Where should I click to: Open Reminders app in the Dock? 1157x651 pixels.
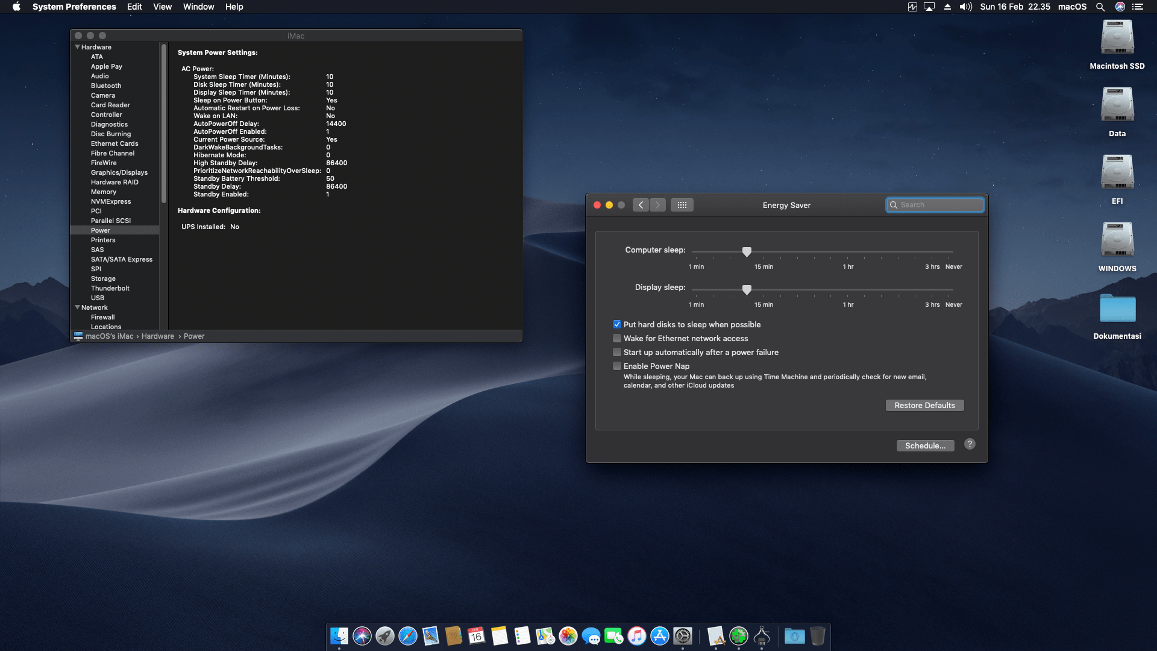[x=522, y=636]
